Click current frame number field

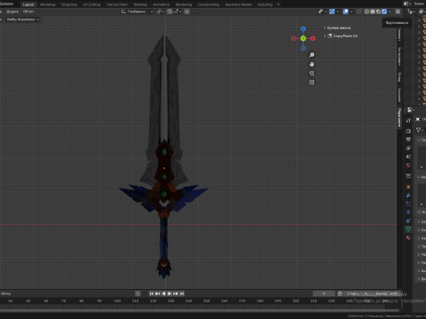tap(324, 293)
